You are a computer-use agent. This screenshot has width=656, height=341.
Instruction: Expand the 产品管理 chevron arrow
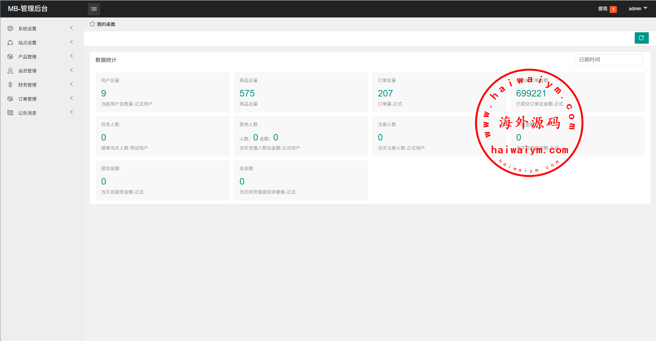click(x=71, y=56)
